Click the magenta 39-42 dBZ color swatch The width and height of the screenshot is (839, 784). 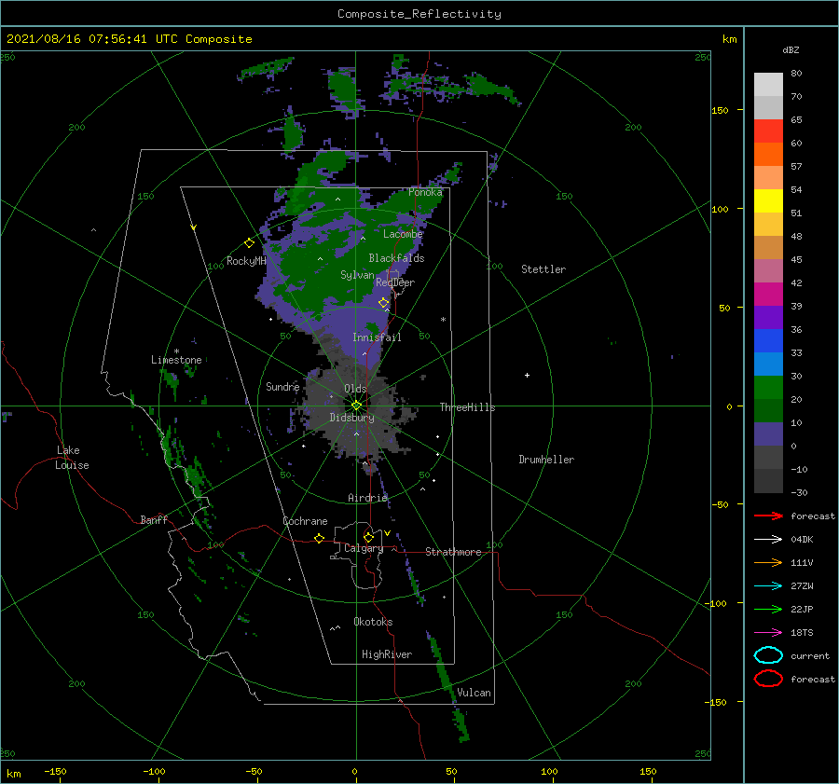point(768,295)
